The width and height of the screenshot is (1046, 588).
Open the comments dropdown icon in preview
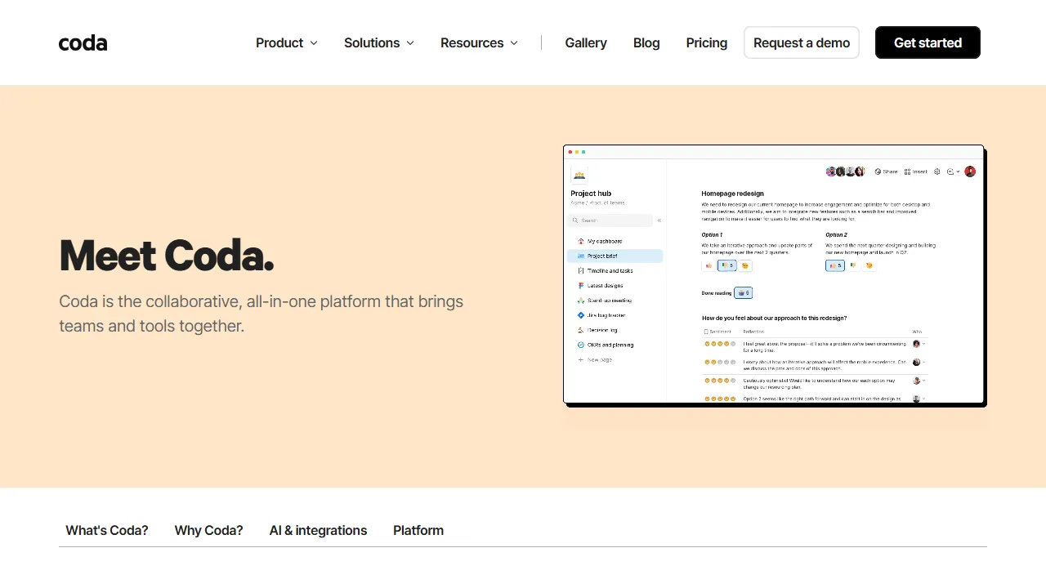pyautogui.click(x=953, y=171)
